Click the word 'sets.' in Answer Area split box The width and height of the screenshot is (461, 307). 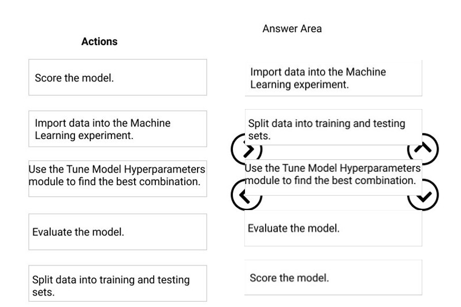[259, 136]
